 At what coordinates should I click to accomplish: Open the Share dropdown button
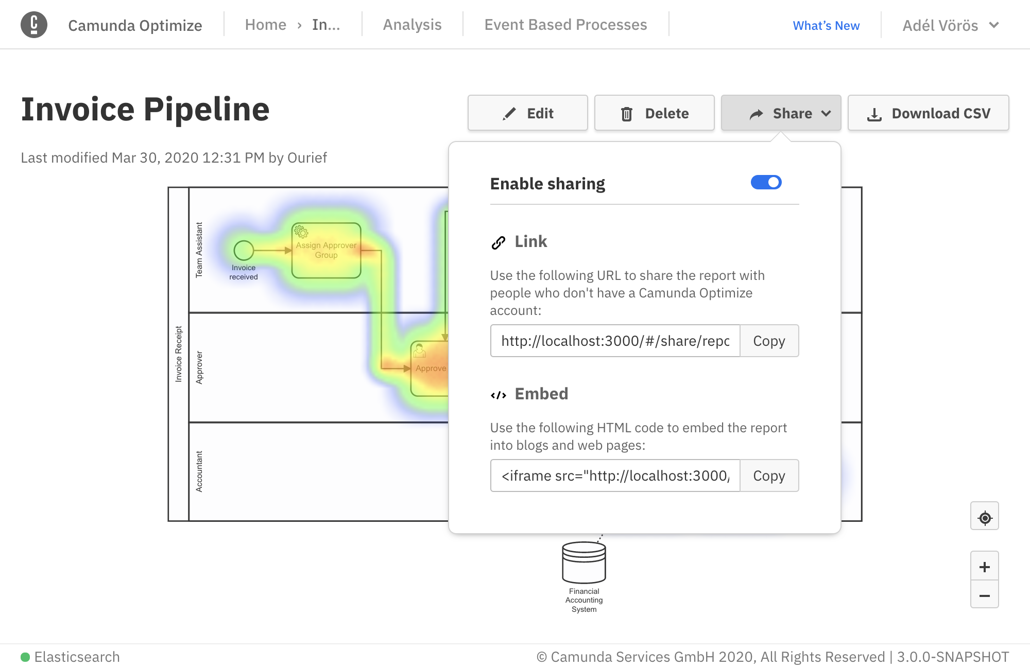tap(781, 113)
